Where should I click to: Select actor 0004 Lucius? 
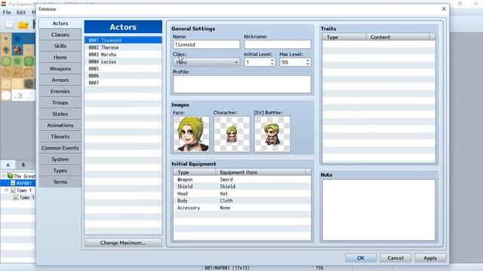pos(123,62)
